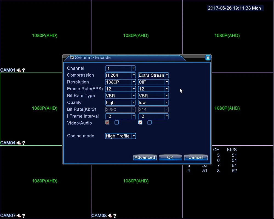The height and width of the screenshot is (219, 274).
Task: Click the CAM04 muted speaker icon
Action: click(19, 143)
